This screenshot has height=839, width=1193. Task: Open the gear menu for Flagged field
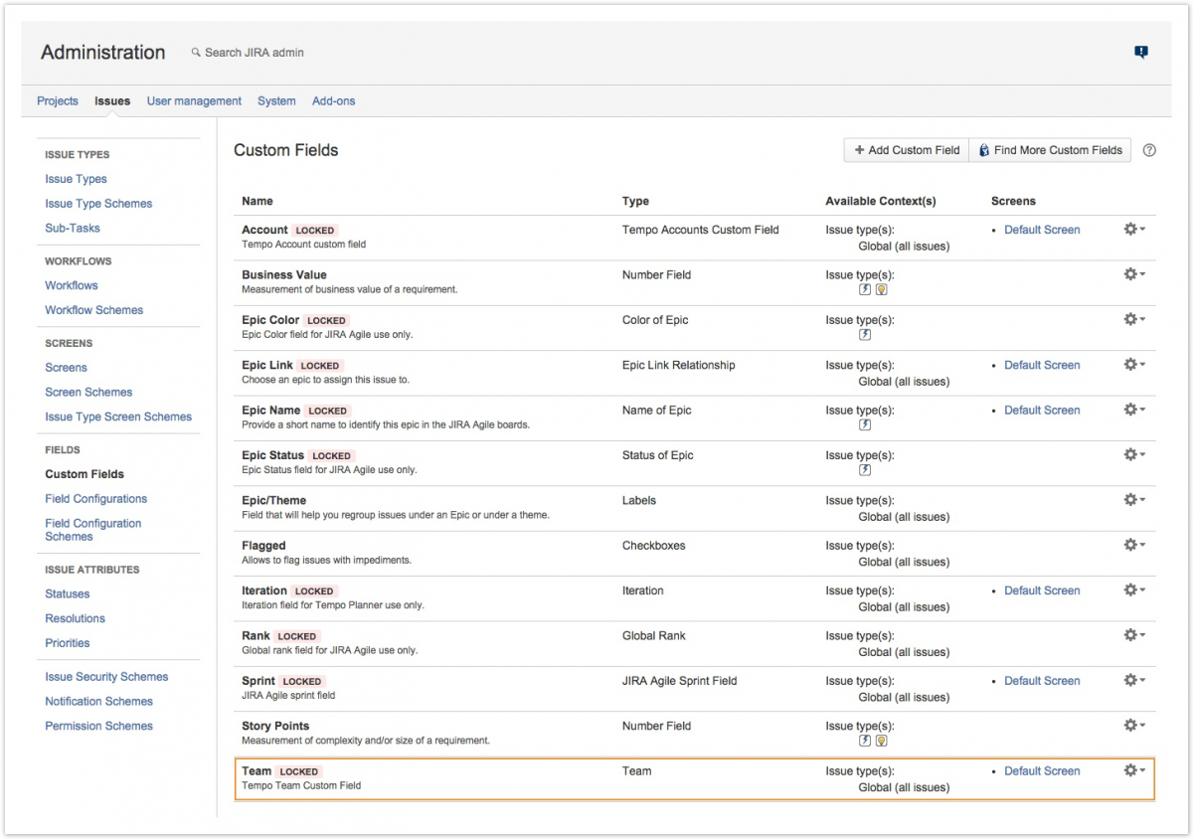[1133, 545]
